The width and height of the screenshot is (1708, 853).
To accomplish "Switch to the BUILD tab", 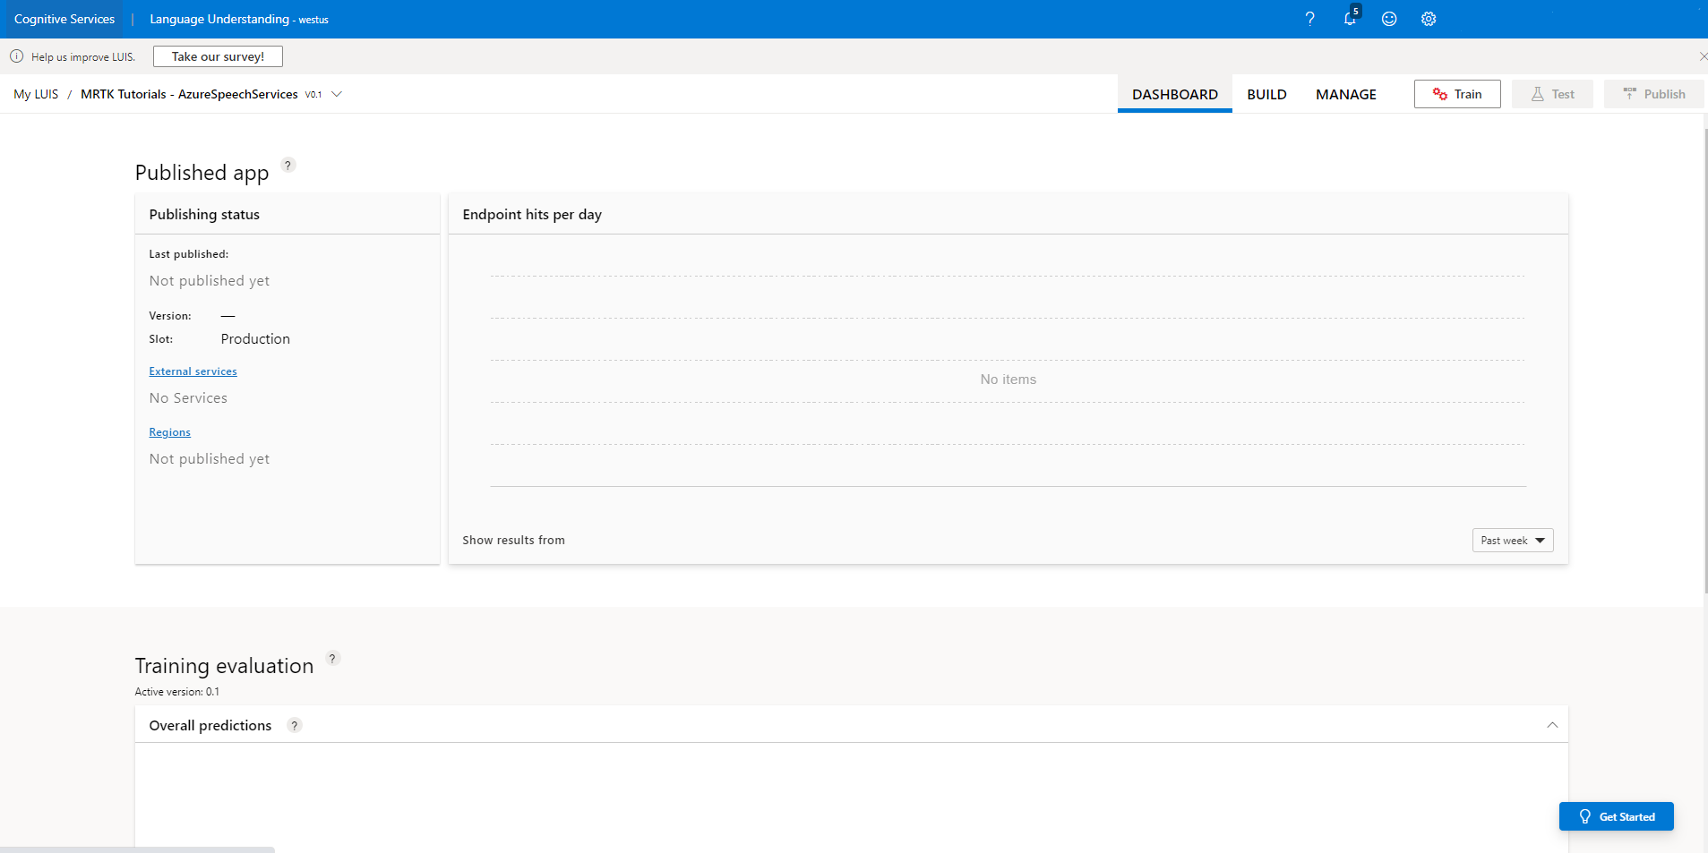I will 1267,93.
